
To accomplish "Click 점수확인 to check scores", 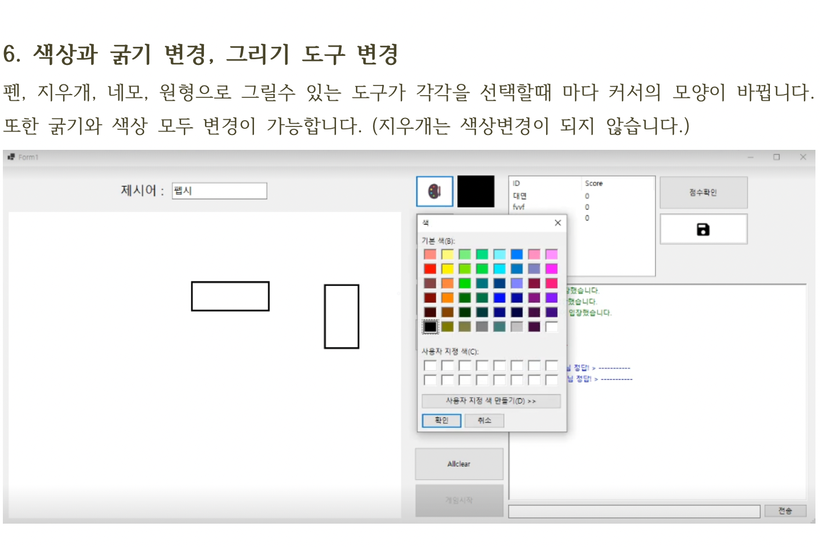I will pos(704,192).
